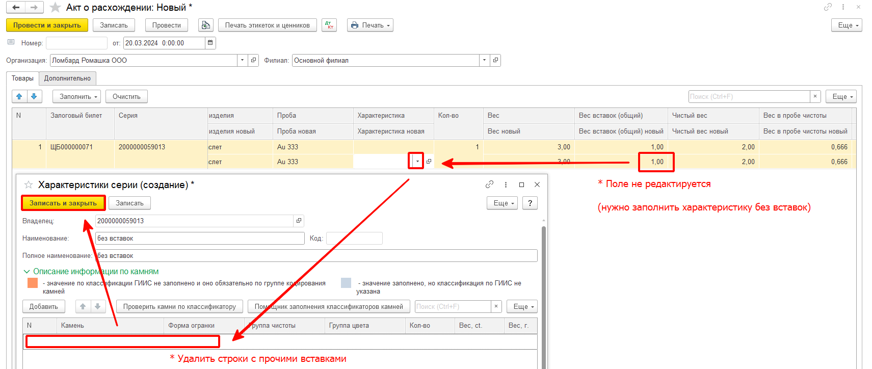Move stone row down in the dialog
872x369 pixels.
(x=97, y=306)
